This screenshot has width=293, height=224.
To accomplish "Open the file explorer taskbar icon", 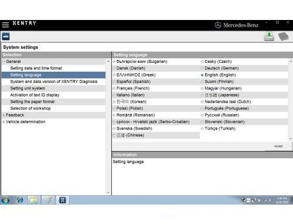I will tap(34, 200).
